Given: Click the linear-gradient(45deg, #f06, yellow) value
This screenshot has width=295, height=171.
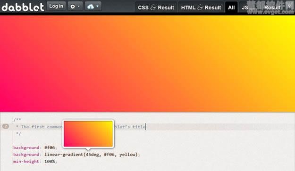Looking at the screenshot, I should pyautogui.click(x=91, y=155).
